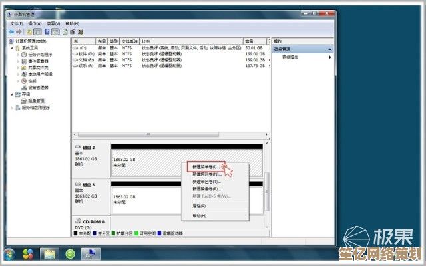
Task: Click the 容量 (Capacity) column header
Action: pyautogui.click(x=253, y=41)
